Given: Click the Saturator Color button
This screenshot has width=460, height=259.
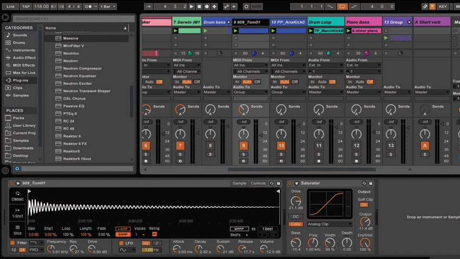Looking at the screenshot, I should 295,224.
